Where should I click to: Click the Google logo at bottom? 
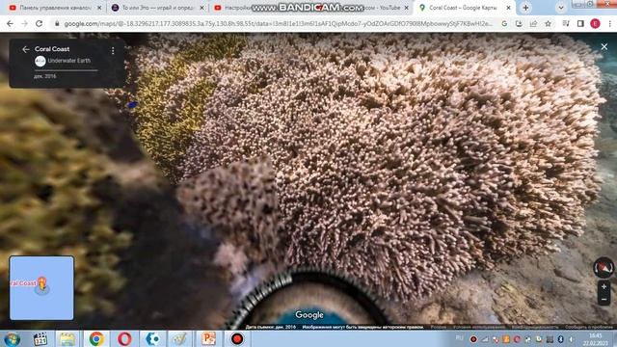click(x=309, y=315)
